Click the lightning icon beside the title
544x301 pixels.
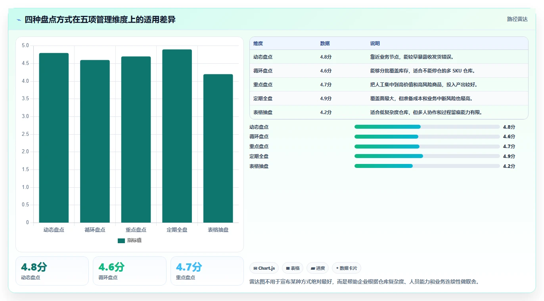click(19, 19)
